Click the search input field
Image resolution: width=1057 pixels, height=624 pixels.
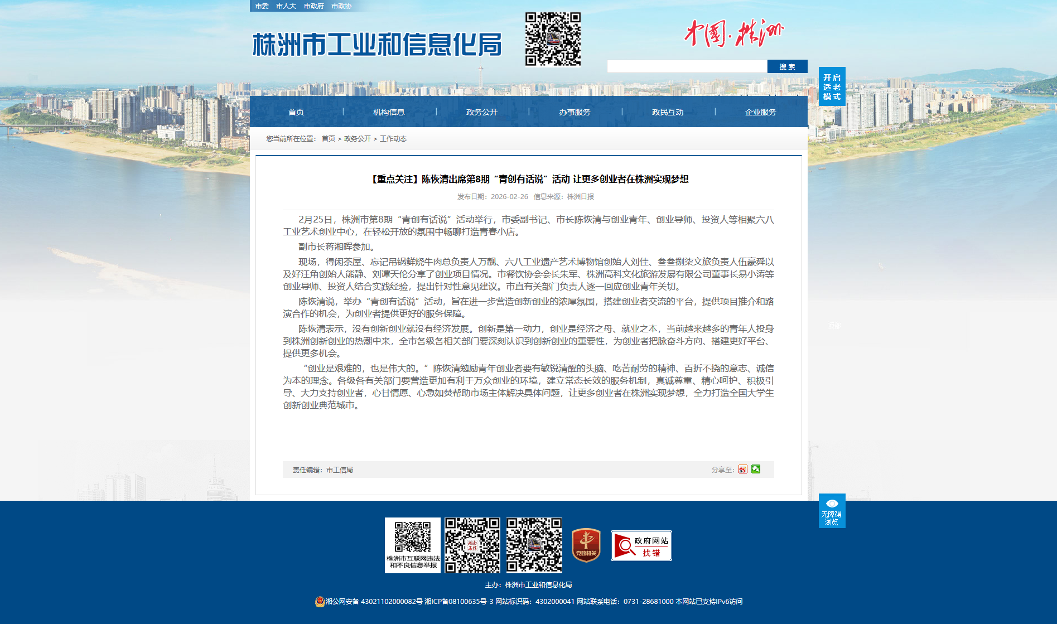click(687, 66)
